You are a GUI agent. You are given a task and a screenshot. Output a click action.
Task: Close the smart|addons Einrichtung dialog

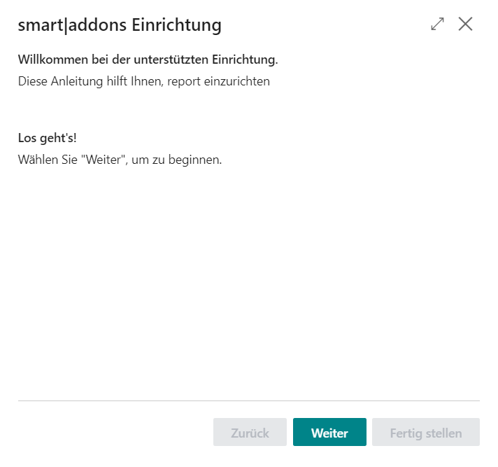(466, 24)
